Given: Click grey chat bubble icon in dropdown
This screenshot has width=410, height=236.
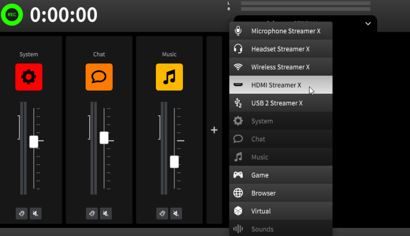Looking at the screenshot, I should click(x=238, y=139).
